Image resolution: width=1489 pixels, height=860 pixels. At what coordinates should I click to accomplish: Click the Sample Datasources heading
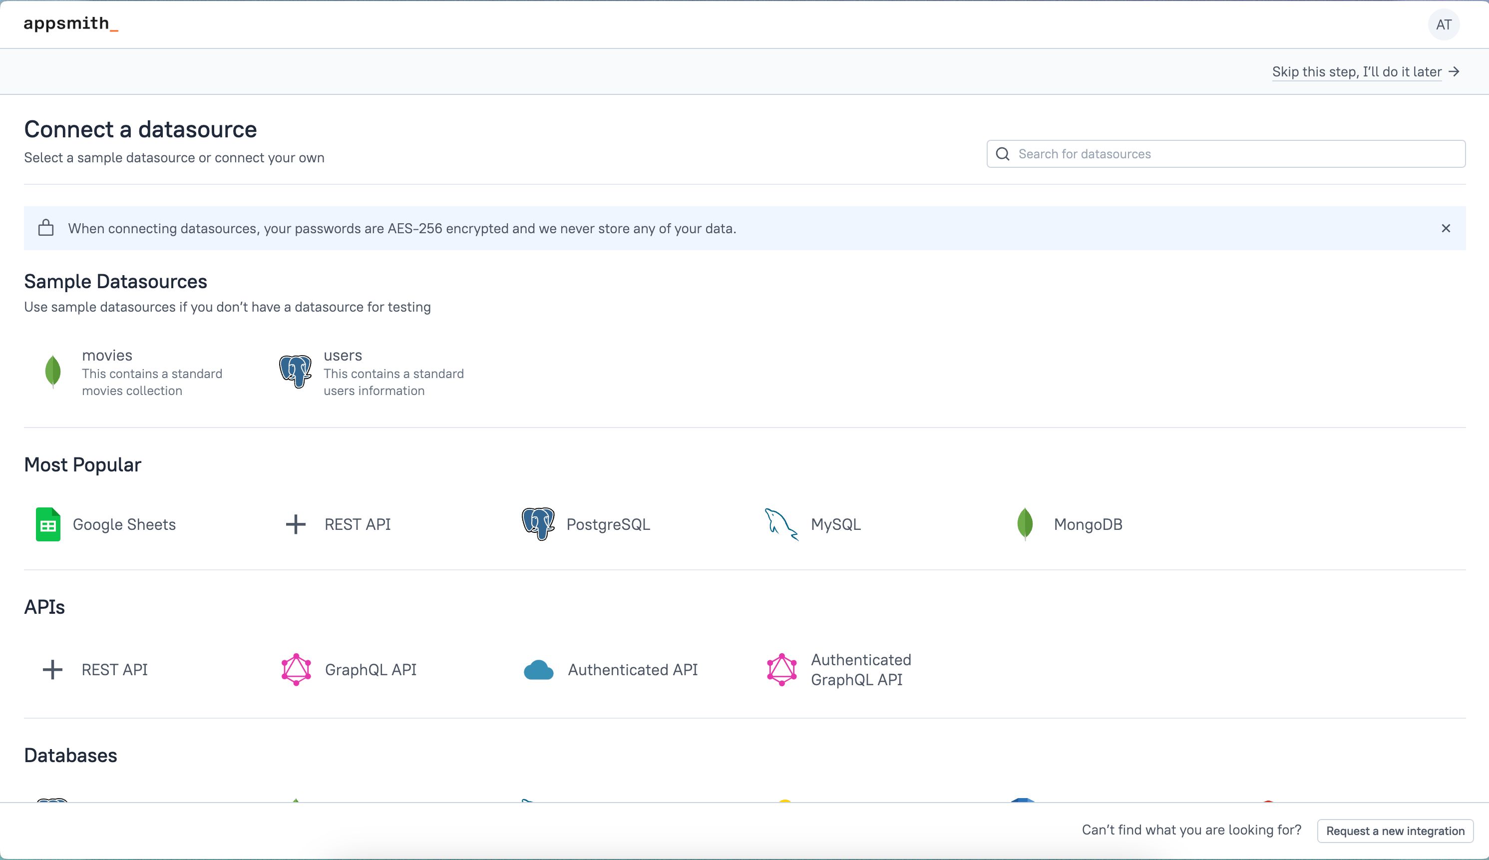(x=115, y=281)
